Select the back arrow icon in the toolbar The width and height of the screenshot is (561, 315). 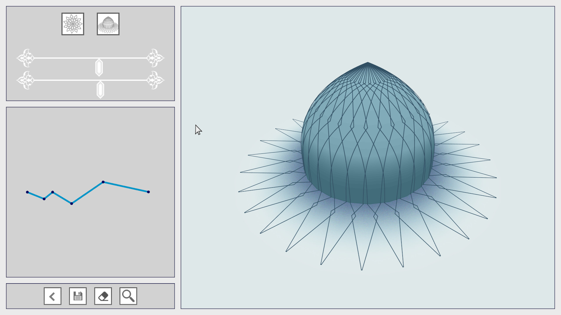pos(52,296)
